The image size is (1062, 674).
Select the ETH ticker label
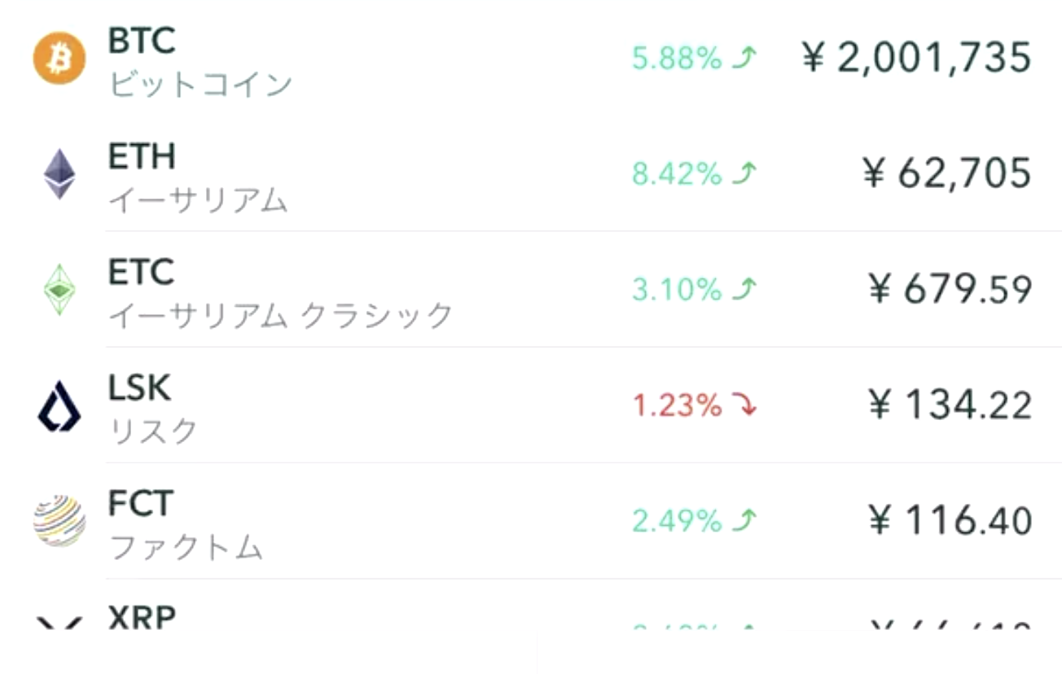(142, 156)
